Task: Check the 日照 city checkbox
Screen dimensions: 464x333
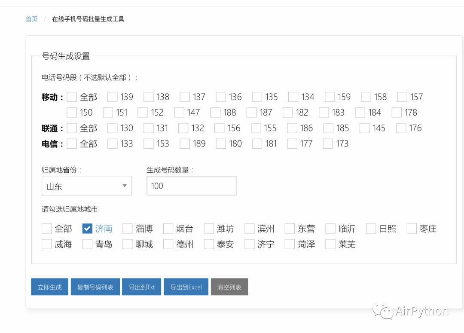Action: [x=371, y=229]
